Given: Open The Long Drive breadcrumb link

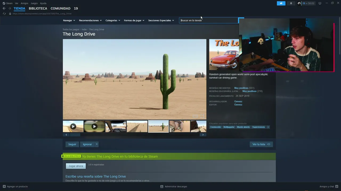Looking at the screenshot, I should [96, 29].
